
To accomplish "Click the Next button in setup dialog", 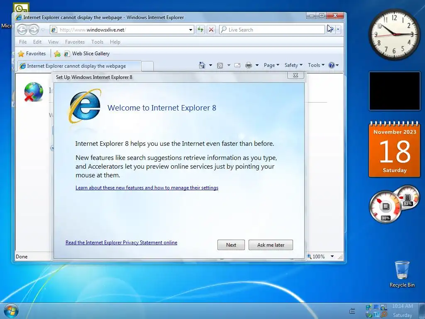I will (x=231, y=245).
